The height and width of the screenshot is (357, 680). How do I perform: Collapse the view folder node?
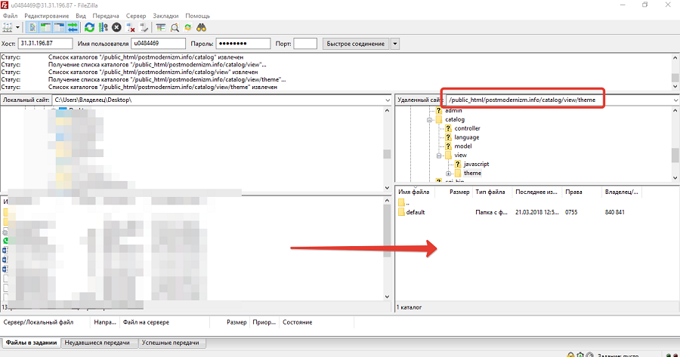click(x=439, y=155)
